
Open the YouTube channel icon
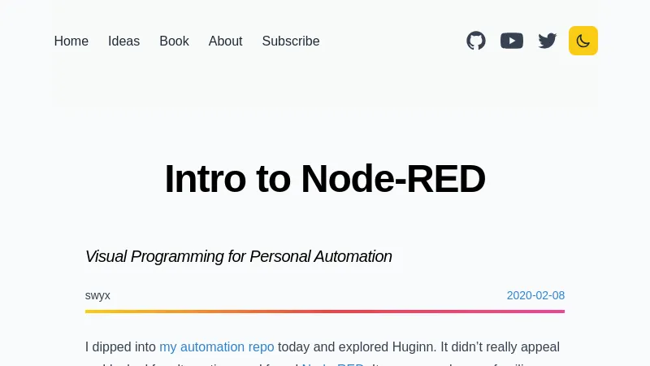[512, 41]
